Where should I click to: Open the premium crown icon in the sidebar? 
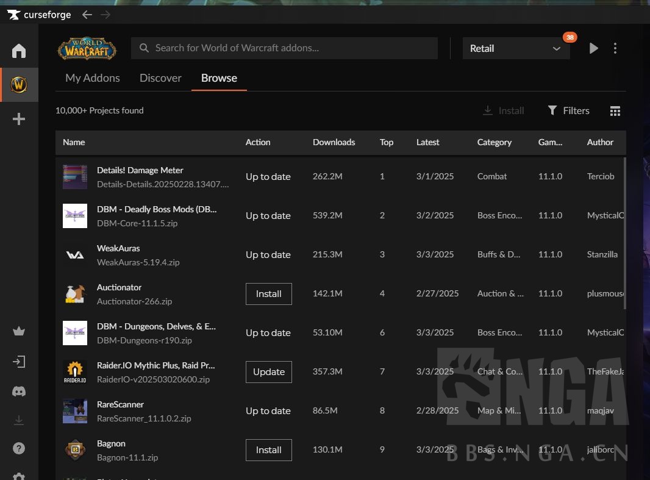click(x=19, y=331)
